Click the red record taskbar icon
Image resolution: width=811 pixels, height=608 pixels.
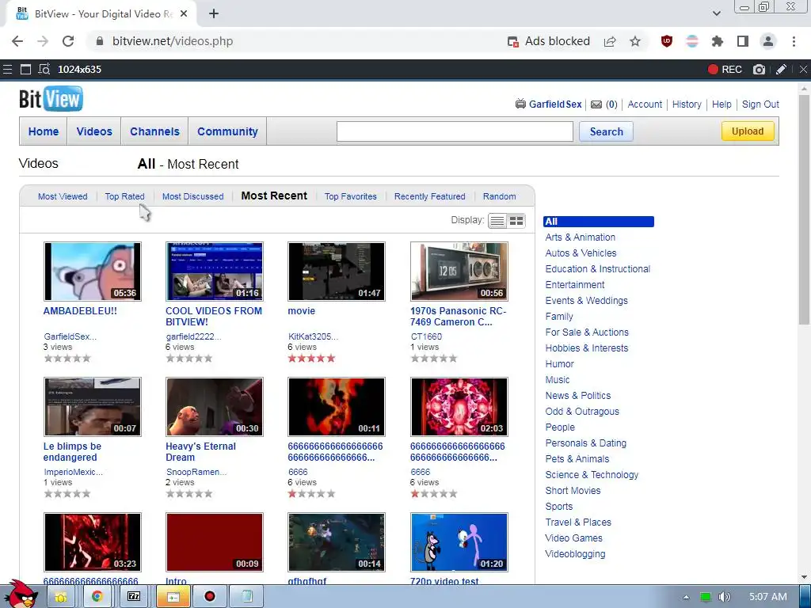[x=209, y=597]
